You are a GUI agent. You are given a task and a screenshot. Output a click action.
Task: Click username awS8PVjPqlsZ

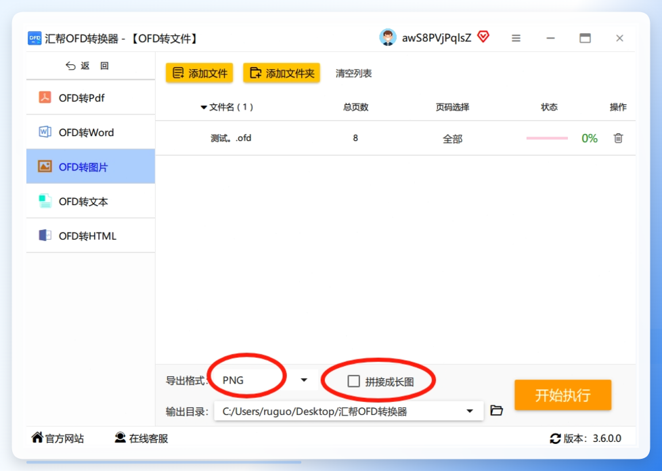click(436, 38)
